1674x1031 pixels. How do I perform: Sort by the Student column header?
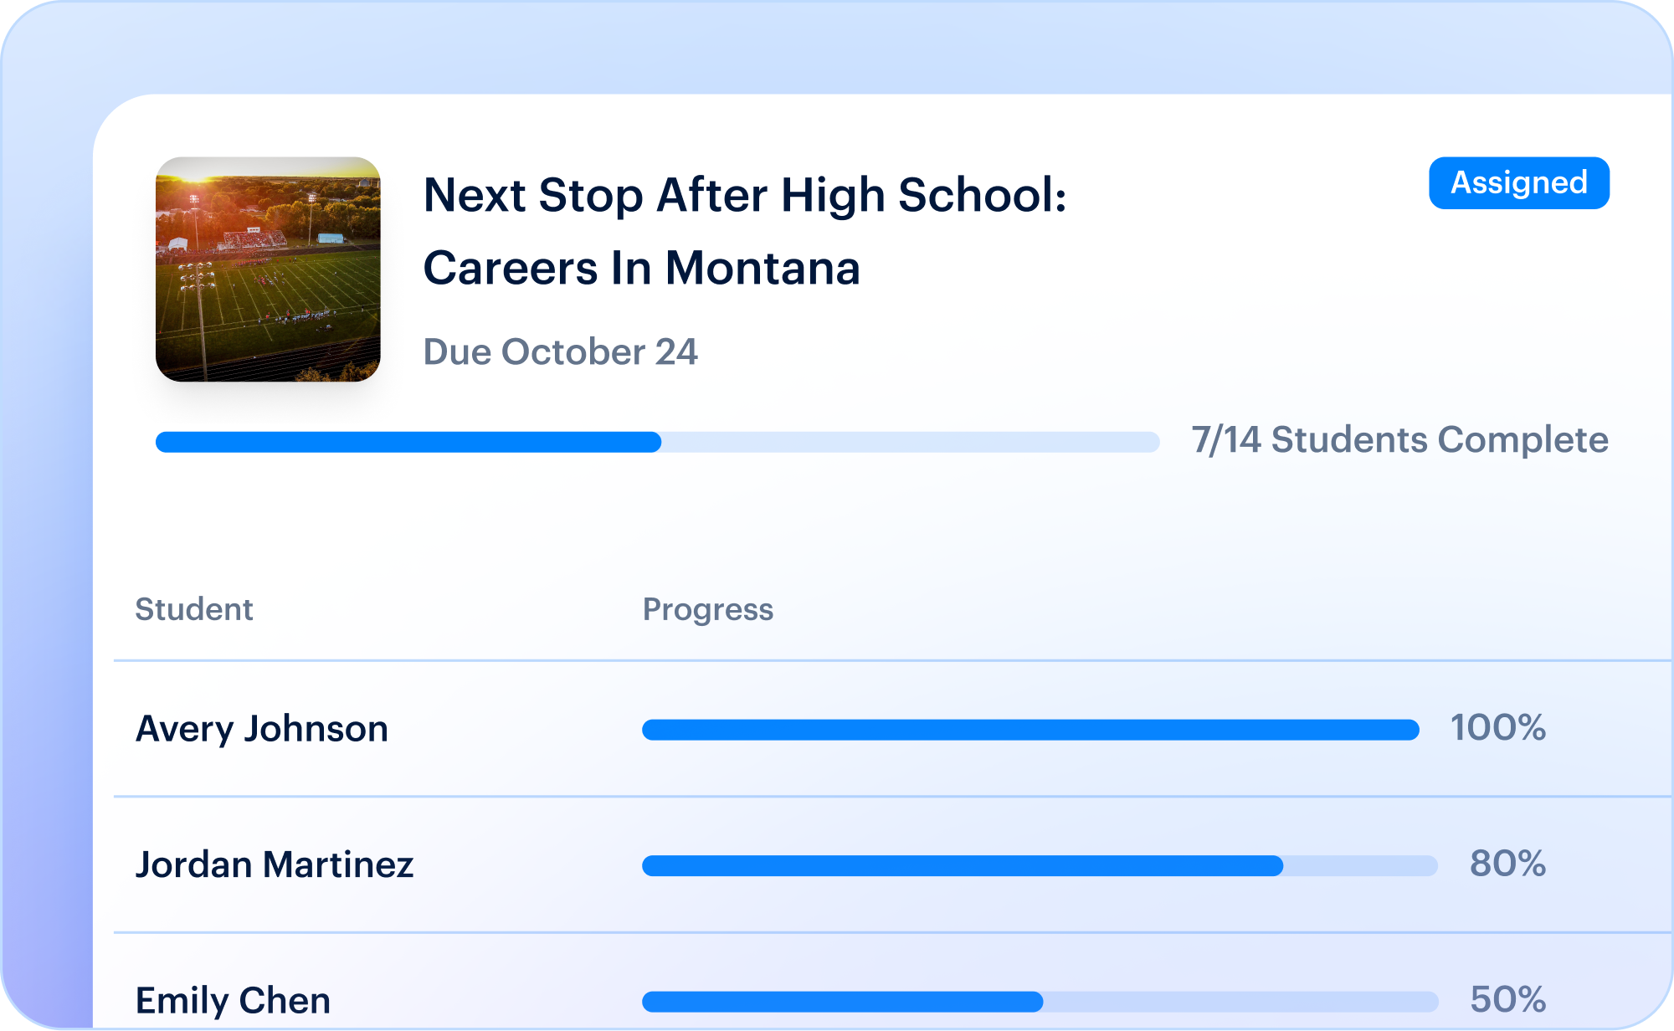pyautogui.click(x=194, y=609)
